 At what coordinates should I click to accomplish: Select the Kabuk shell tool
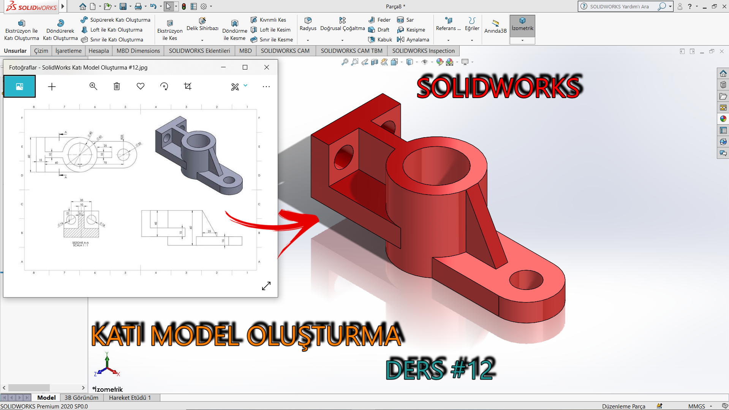tap(380, 40)
